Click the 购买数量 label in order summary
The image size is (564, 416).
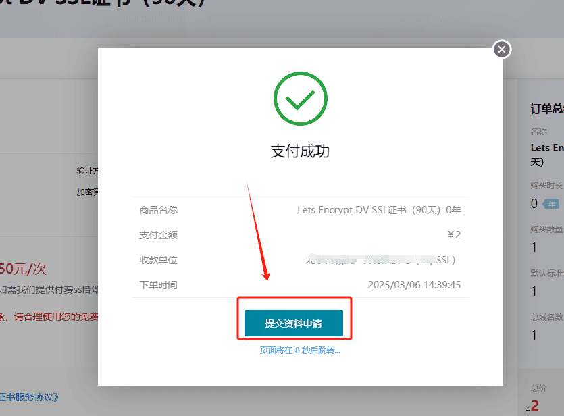[546, 229]
